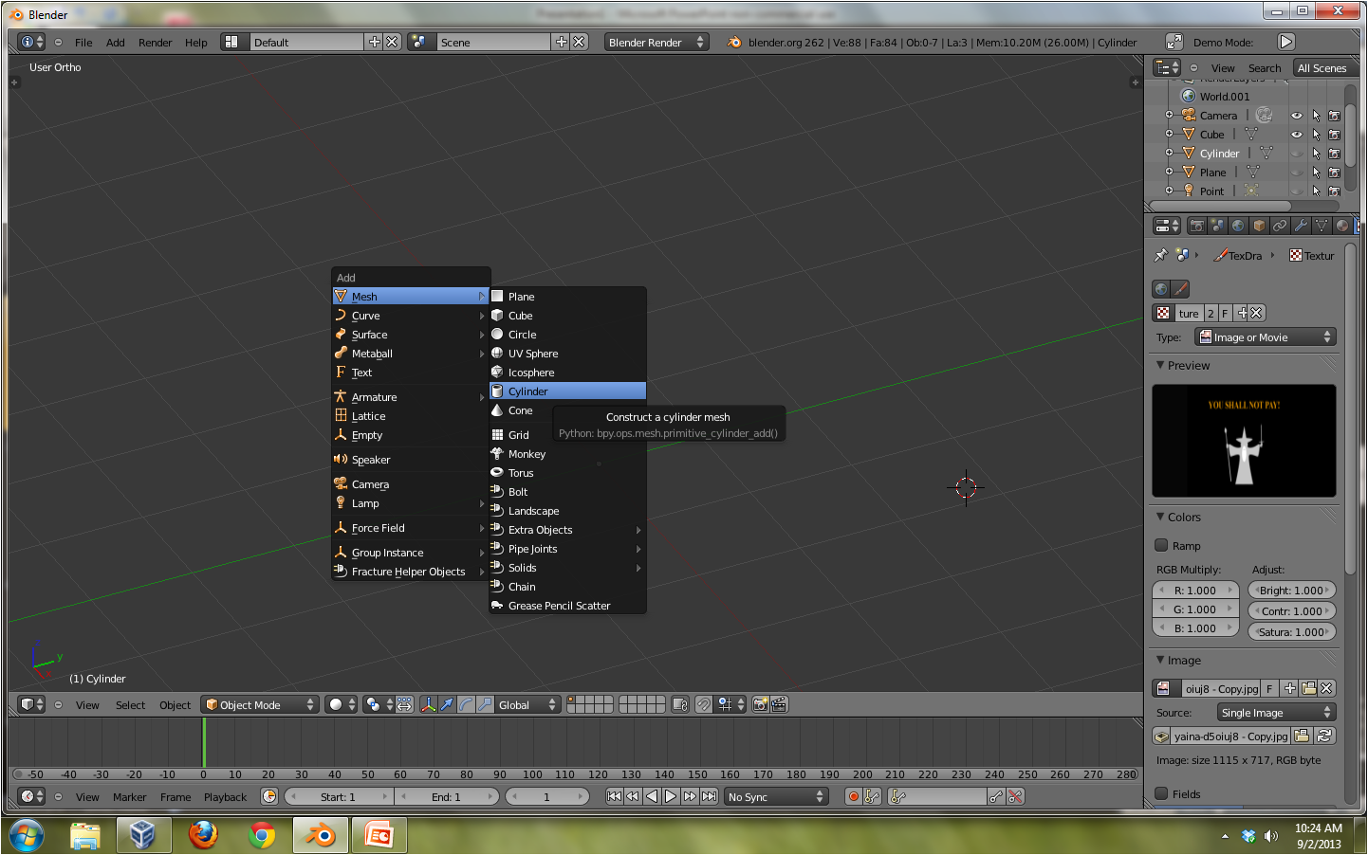Enable the Ramp checkbox
This screenshot has width=1368, height=855.
click(x=1161, y=545)
